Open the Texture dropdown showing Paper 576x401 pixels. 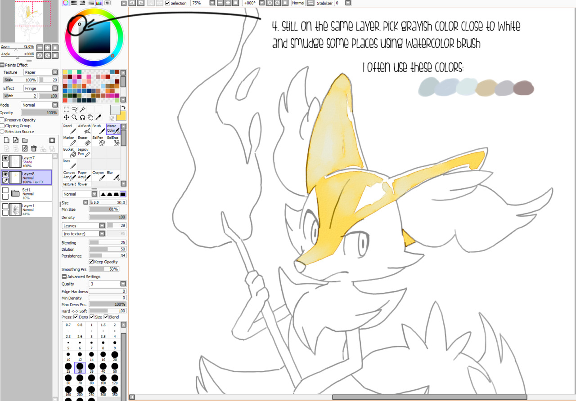pos(41,72)
